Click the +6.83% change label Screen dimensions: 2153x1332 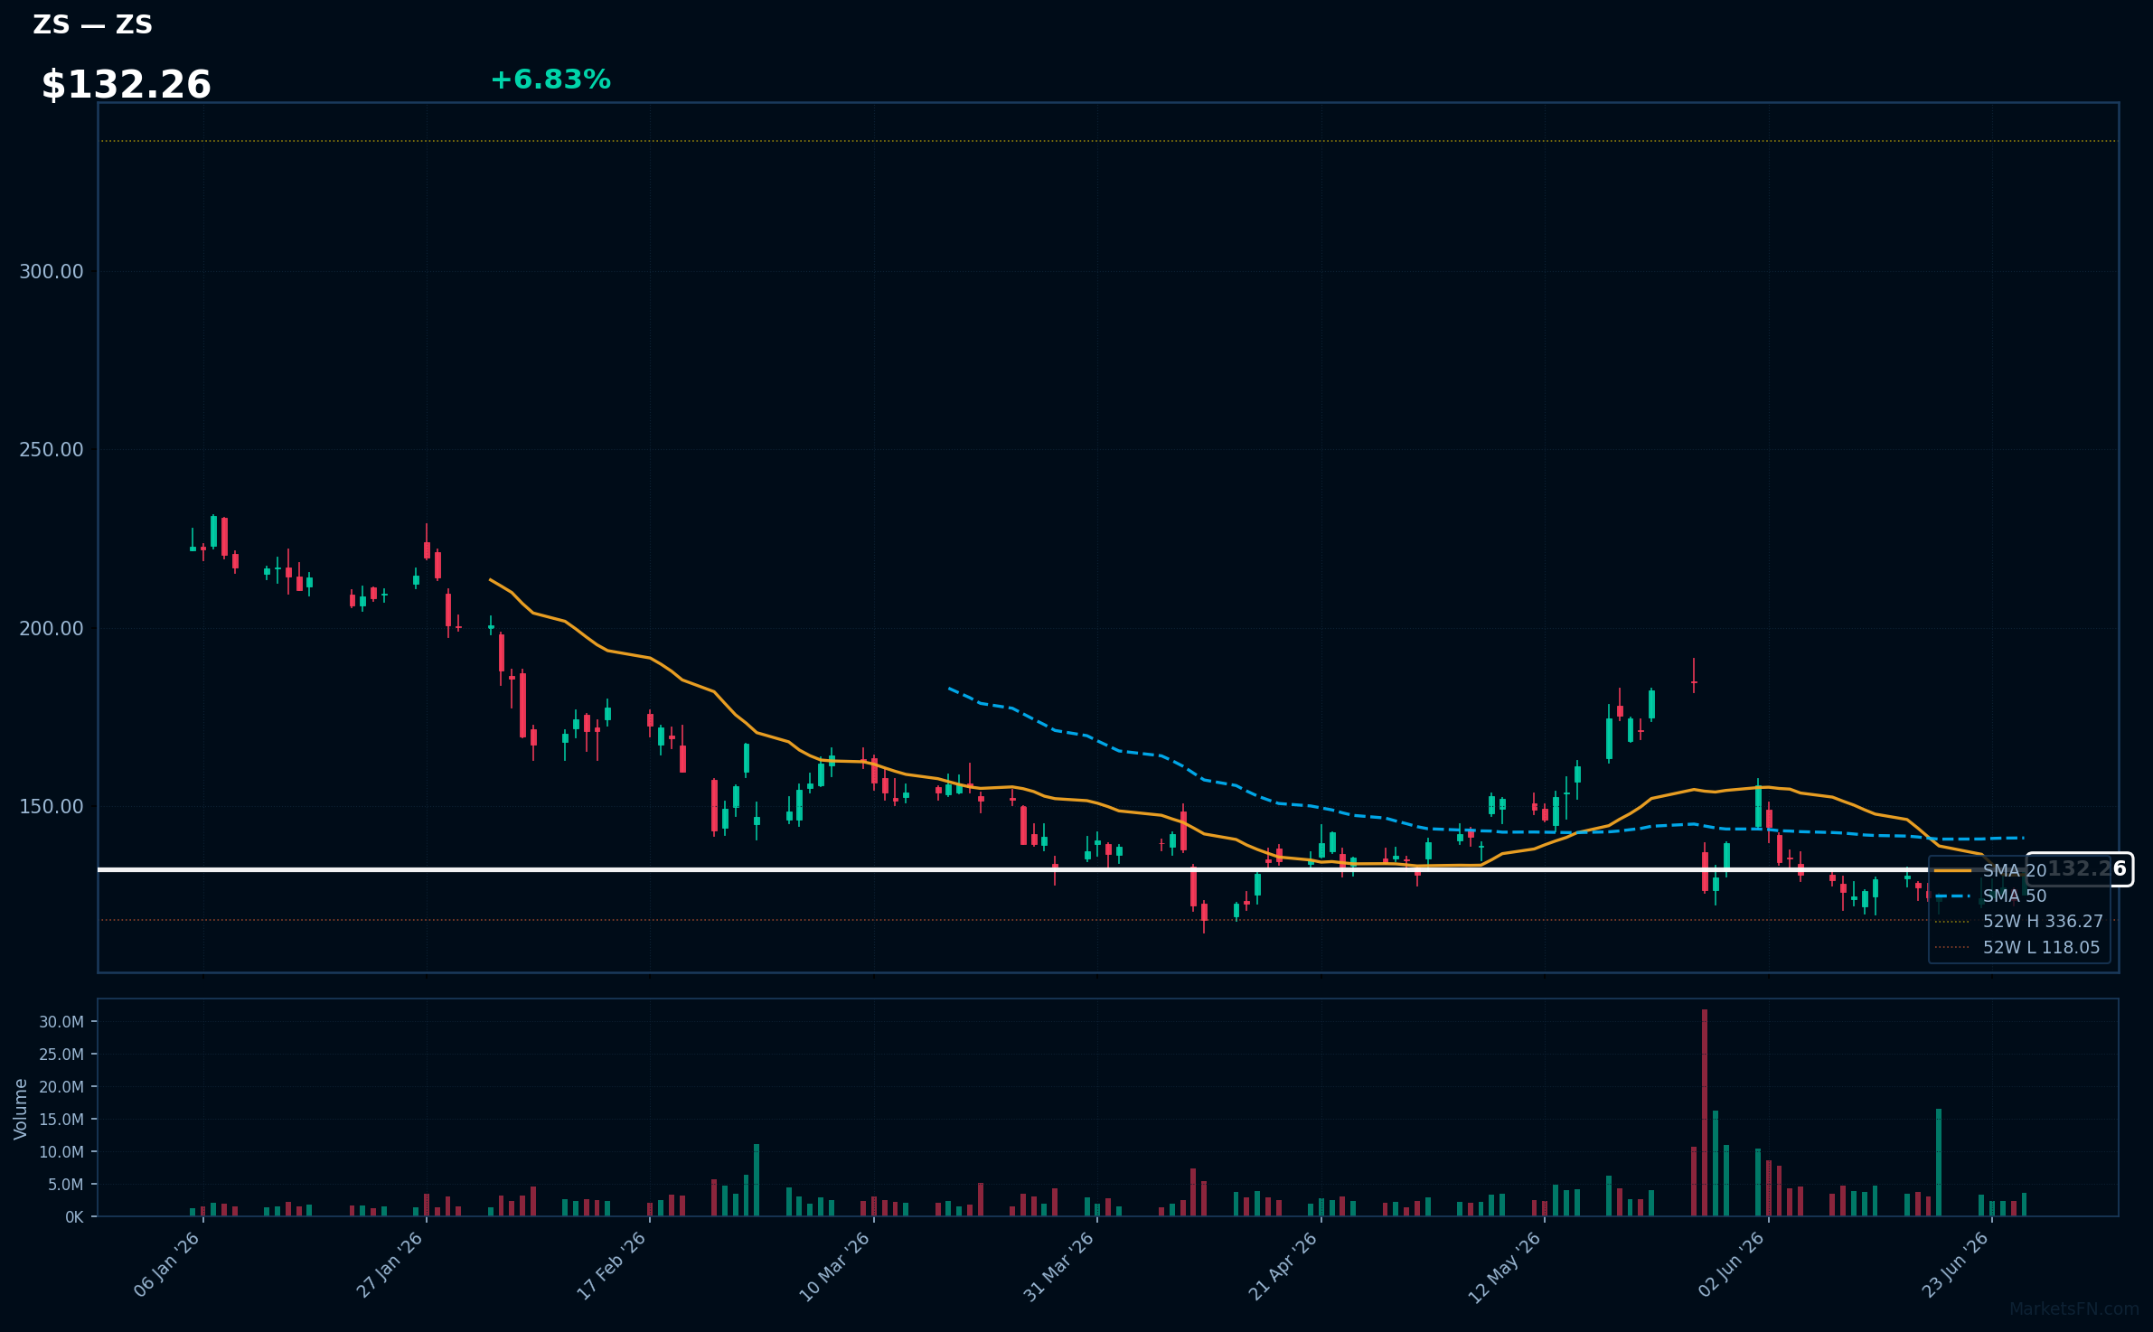coord(550,80)
